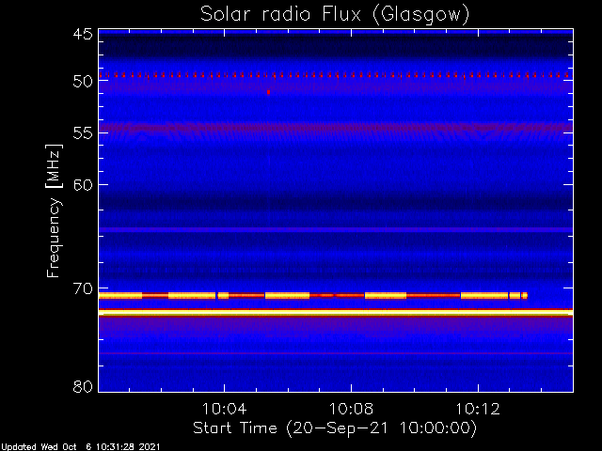Screen dimensions: 602x451
Task: Click the 'Frequency [MHz]' axis label
Action: 54,210
